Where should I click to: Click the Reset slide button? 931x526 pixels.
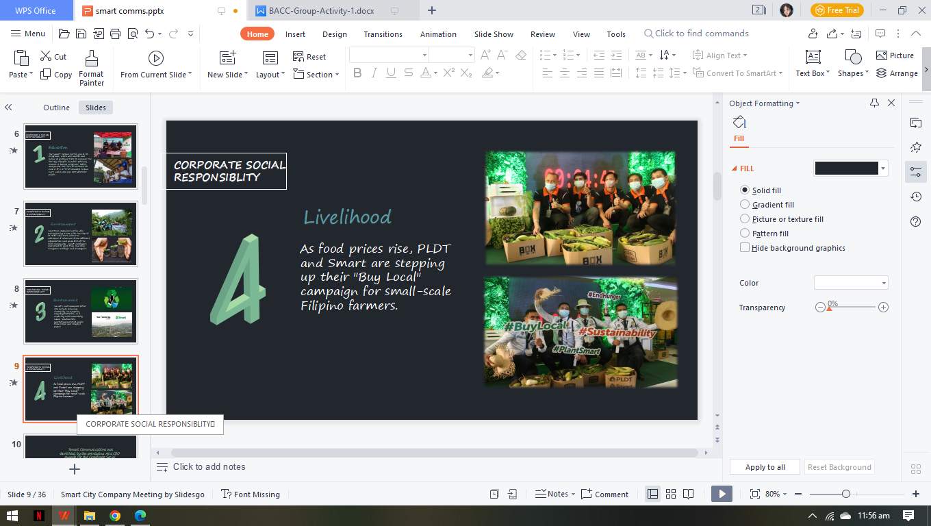[x=309, y=57]
